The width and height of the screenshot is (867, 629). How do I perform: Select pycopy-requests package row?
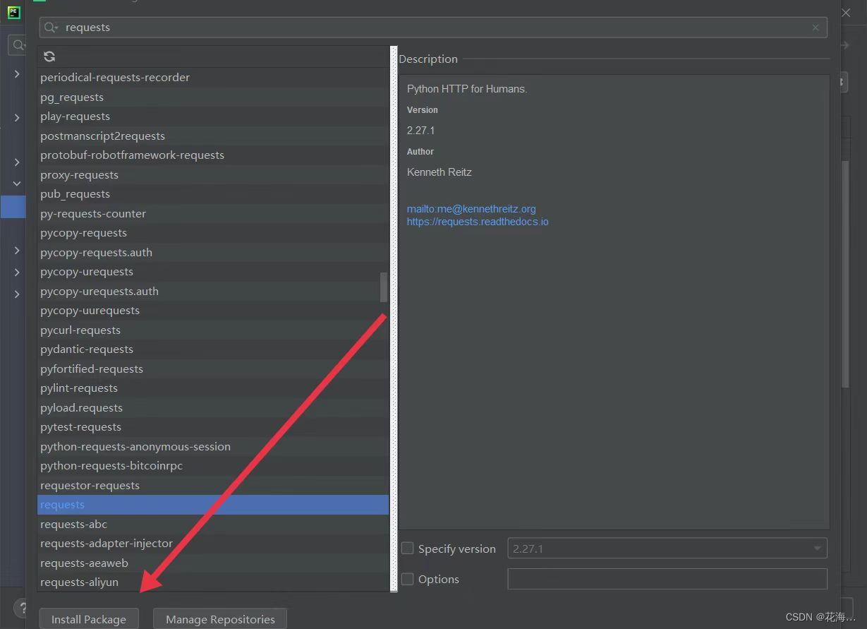(213, 233)
